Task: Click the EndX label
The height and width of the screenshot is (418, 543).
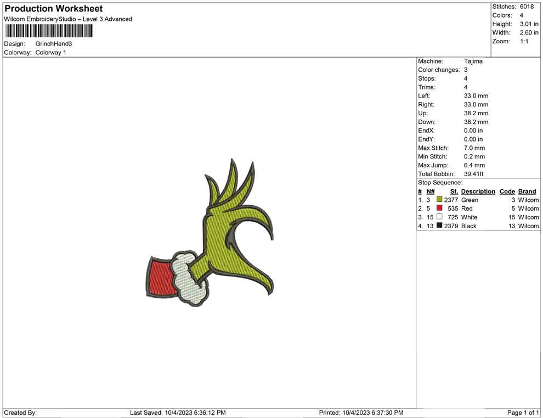Action: coord(426,131)
